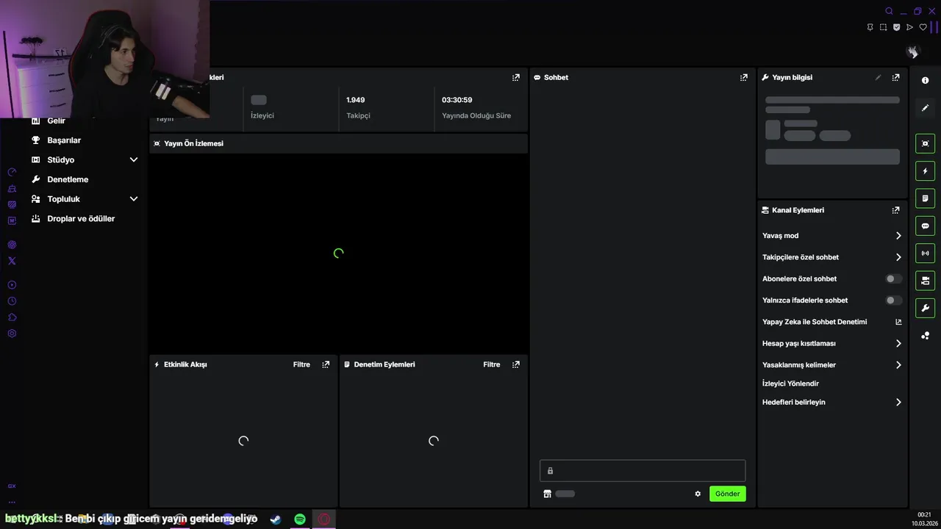Open the user avatar at top right
The height and width of the screenshot is (529, 941).
pos(912,51)
